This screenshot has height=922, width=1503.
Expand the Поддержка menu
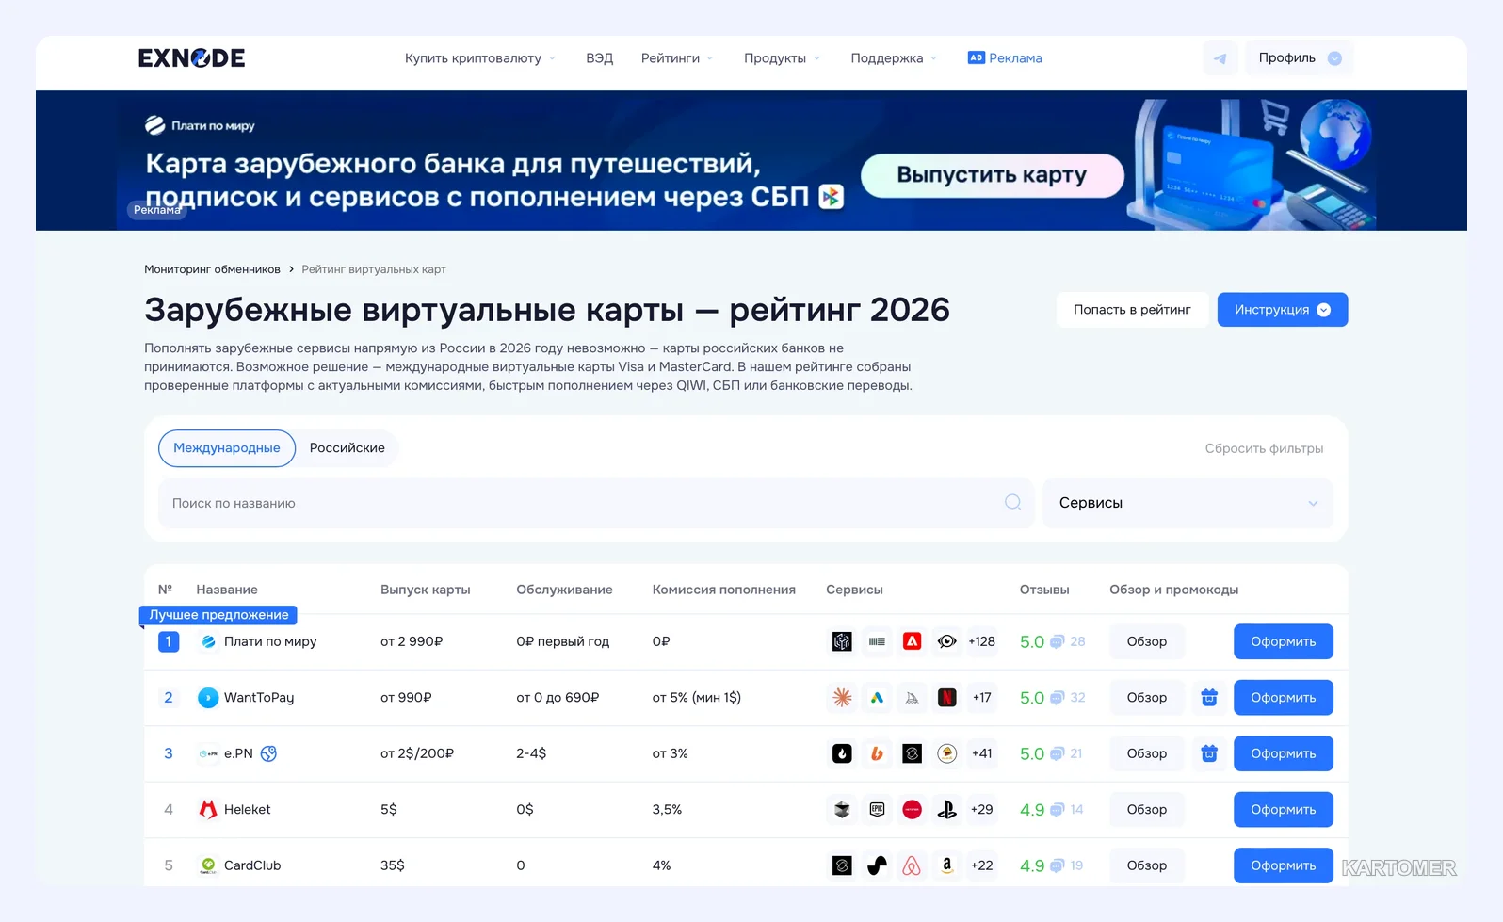click(894, 58)
